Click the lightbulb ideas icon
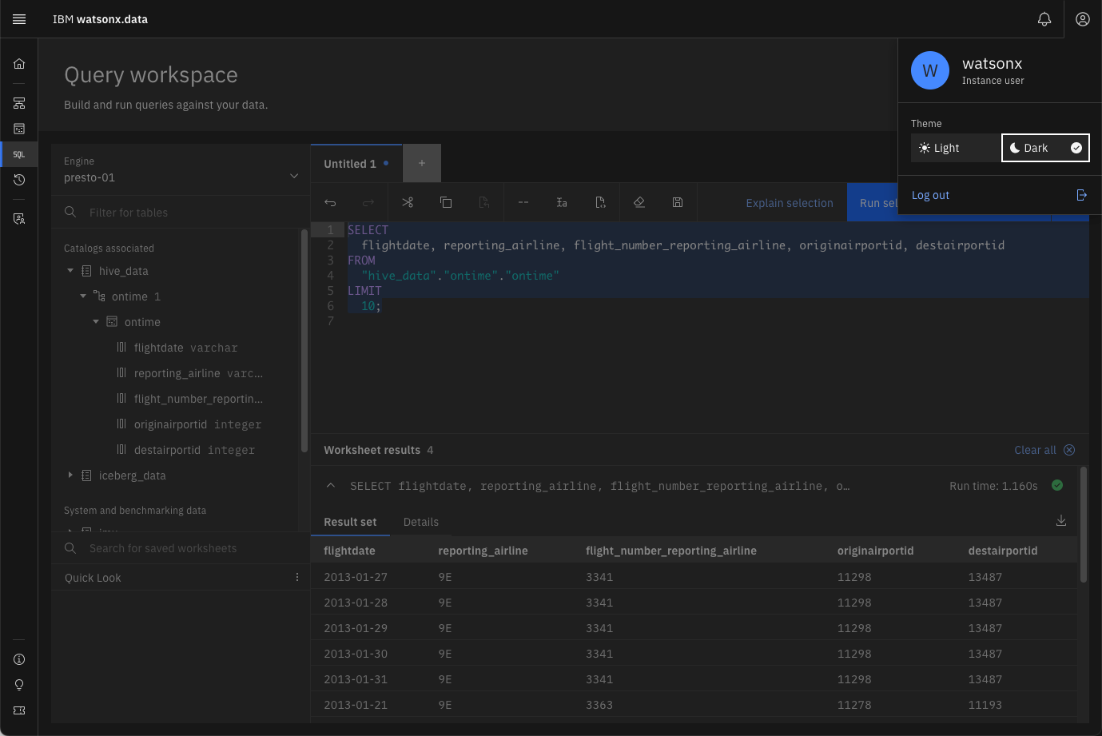The height and width of the screenshot is (736, 1102). tap(19, 685)
